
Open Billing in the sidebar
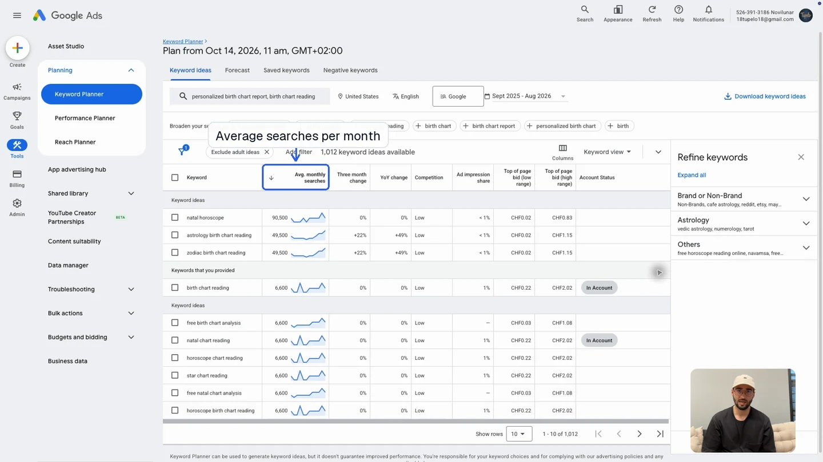(x=17, y=179)
